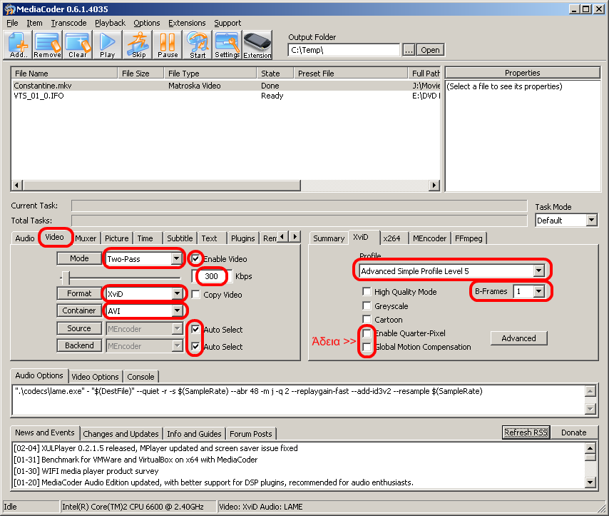This screenshot has width=609, height=516.
Task: Open the Extensions menu
Action: coord(187,23)
